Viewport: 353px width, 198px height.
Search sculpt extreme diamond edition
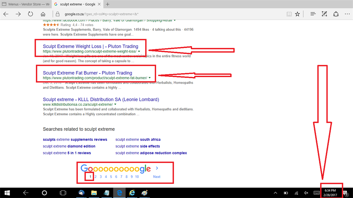click(69, 146)
